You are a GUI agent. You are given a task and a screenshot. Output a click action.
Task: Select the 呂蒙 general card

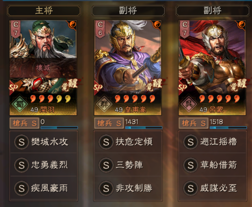[212, 68]
